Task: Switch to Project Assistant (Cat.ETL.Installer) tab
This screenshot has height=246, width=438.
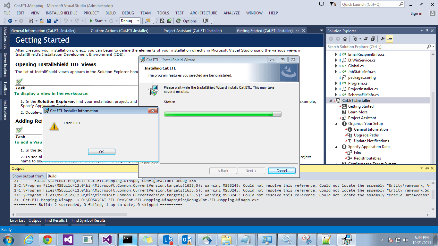Action: [193, 31]
